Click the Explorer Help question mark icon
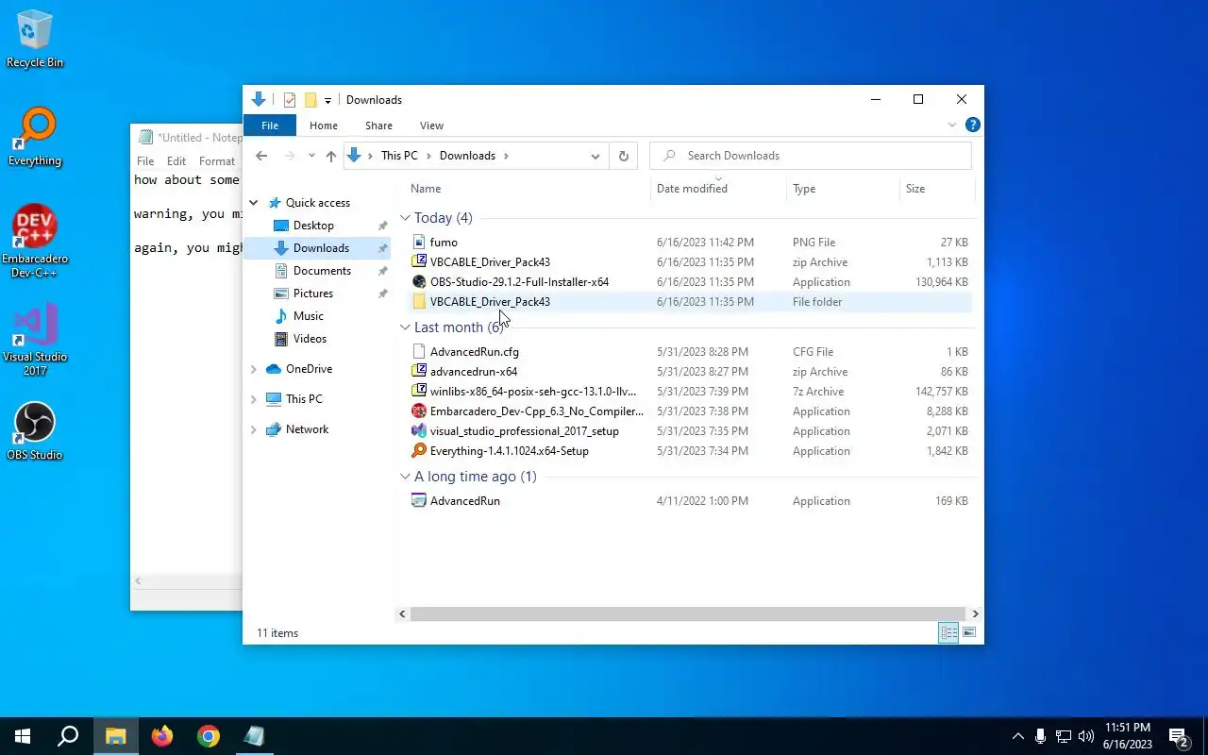The image size is (1208, 755). click(x=973, y=125)
